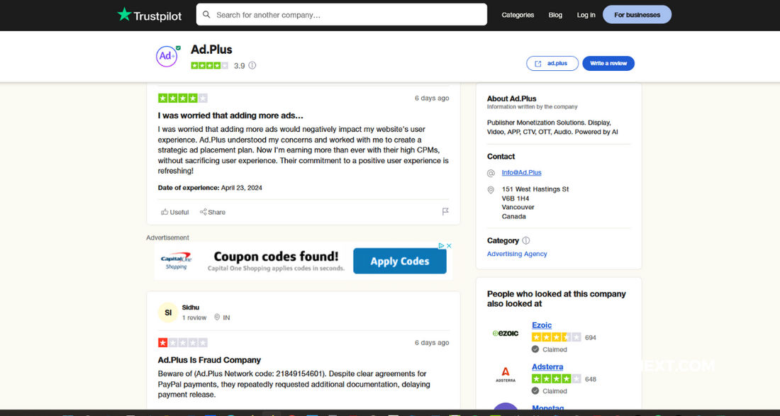Open the Blog page
780x416 pixels.
click(x=555, y=14)
